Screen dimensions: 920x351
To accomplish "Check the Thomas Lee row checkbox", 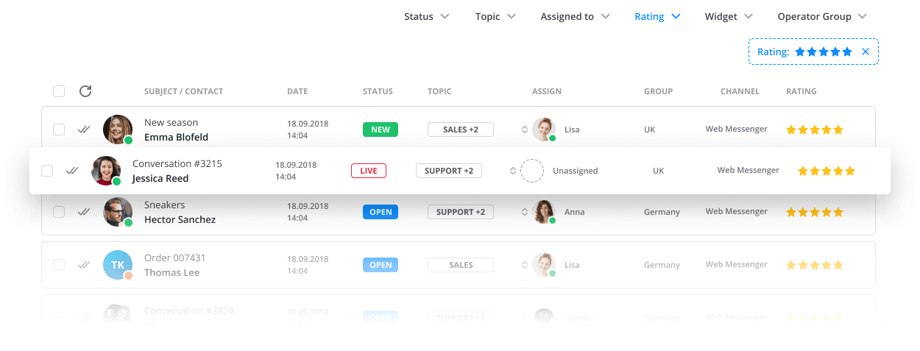I will (59, 265).
